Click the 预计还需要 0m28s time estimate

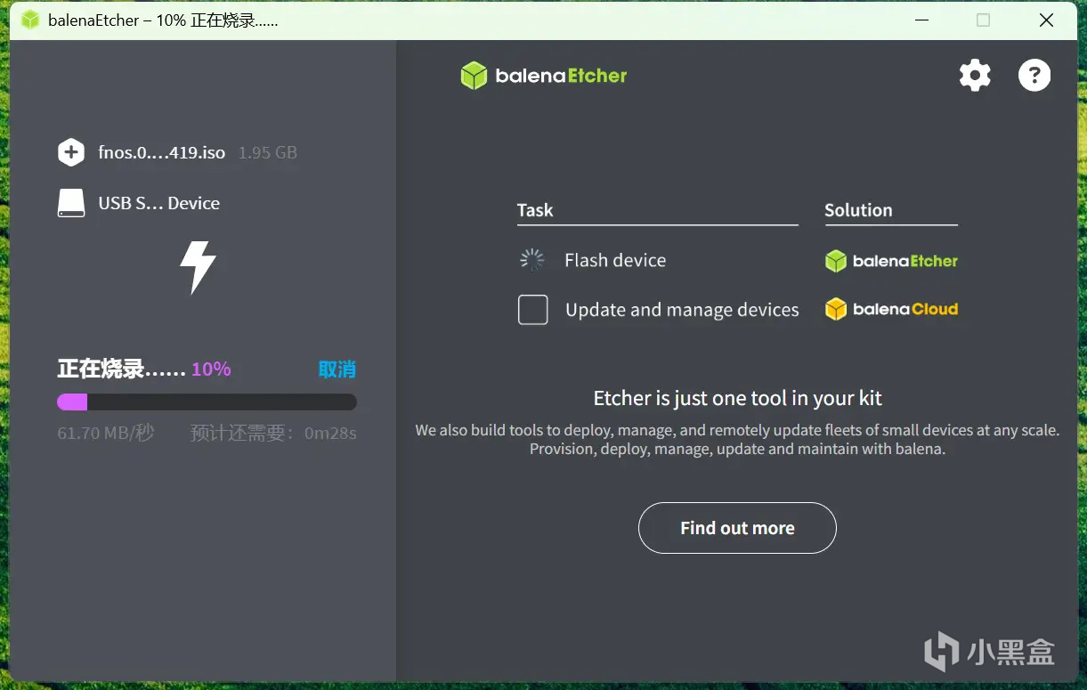coord(273,434)
